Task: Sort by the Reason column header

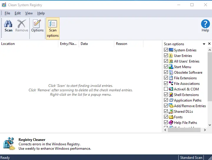Action: [129, 44]
